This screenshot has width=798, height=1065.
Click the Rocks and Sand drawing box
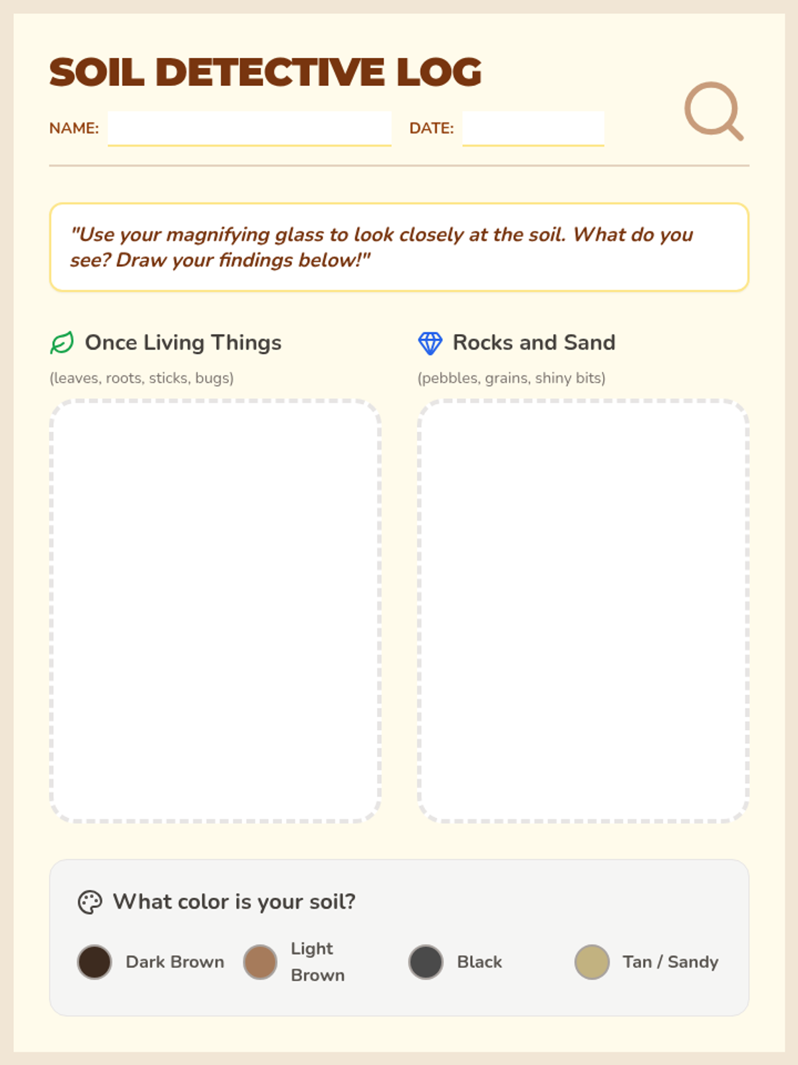(583, 611)
